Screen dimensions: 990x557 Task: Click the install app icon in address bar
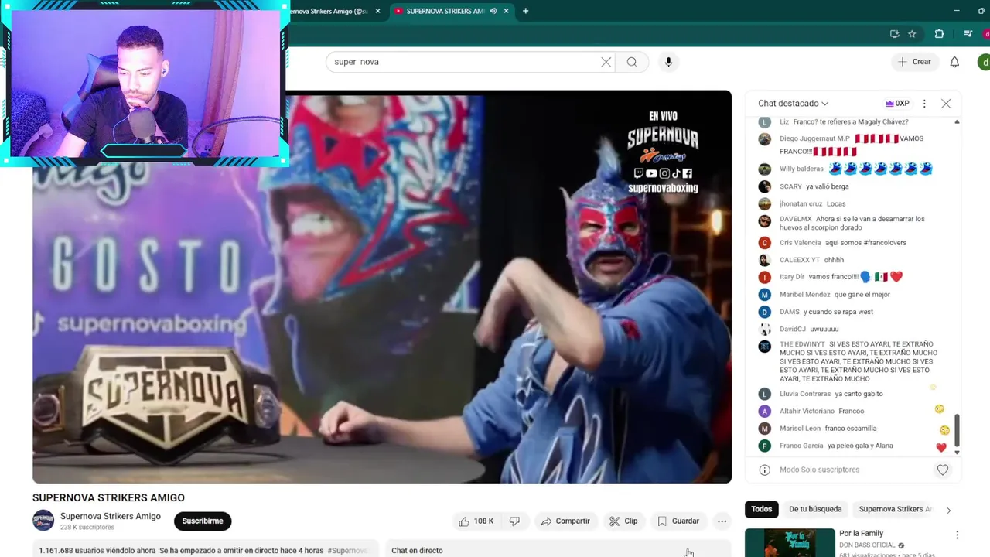[x=894, y=34]
